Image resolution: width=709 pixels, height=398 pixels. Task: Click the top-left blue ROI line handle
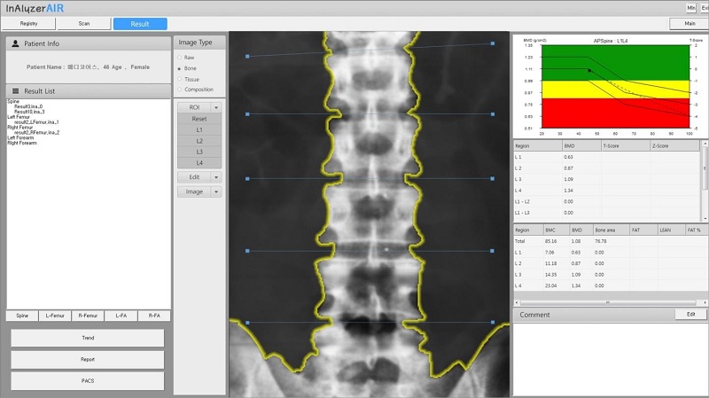point(248,57)
